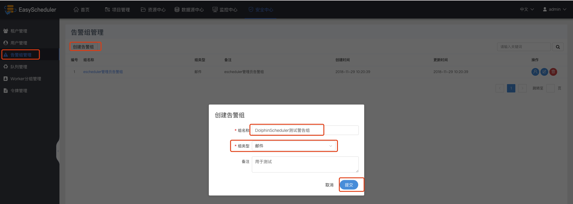
Task: Open the 项目管理 menu
Action: pyautogui.click(x=117, y=10)
